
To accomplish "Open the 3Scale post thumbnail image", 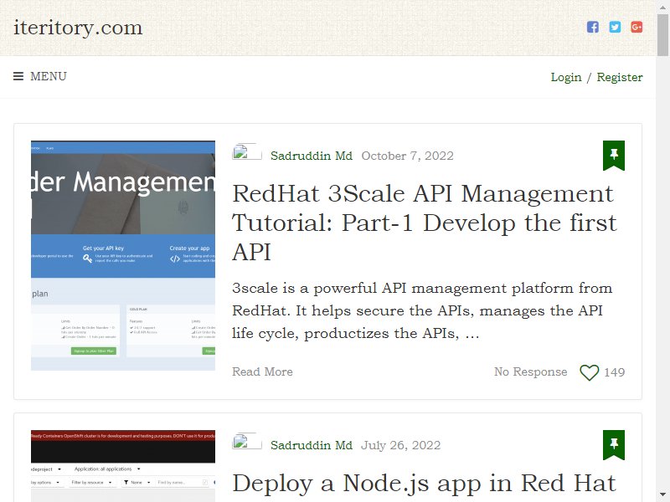I will (x=123, y=255).
